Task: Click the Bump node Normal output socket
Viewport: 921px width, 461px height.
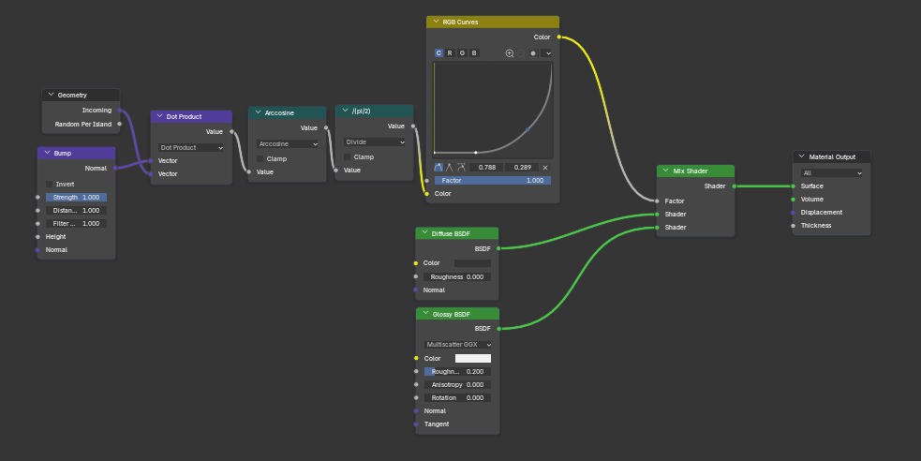Action: [115, 168]
